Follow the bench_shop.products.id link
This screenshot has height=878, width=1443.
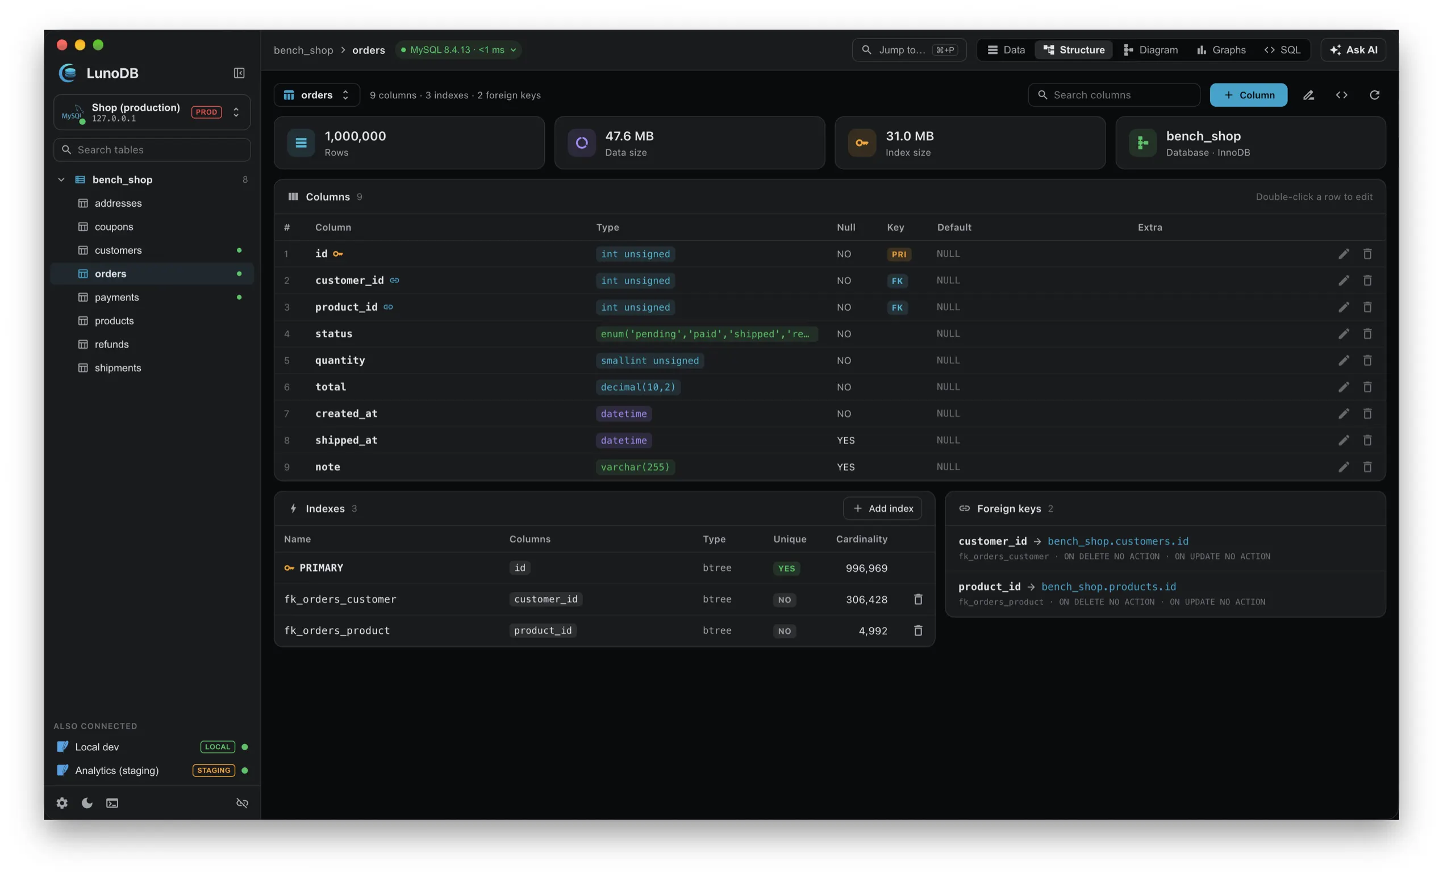coord(1108,587)
